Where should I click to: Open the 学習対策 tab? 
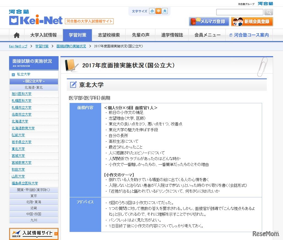point(78,35)
